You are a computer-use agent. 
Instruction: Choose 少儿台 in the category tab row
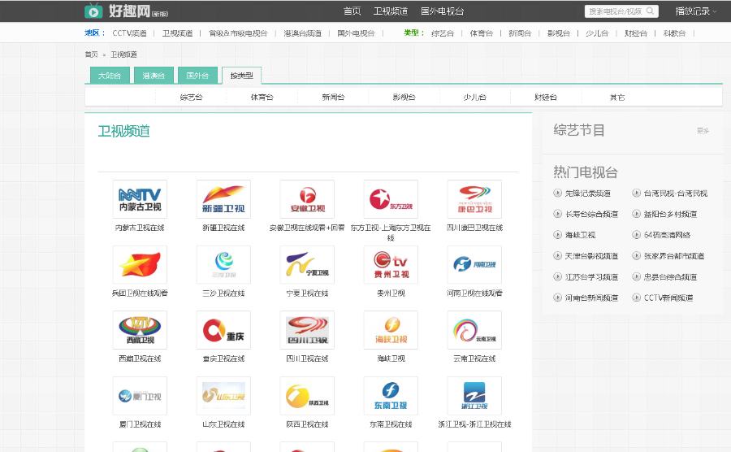pos(475,97)
